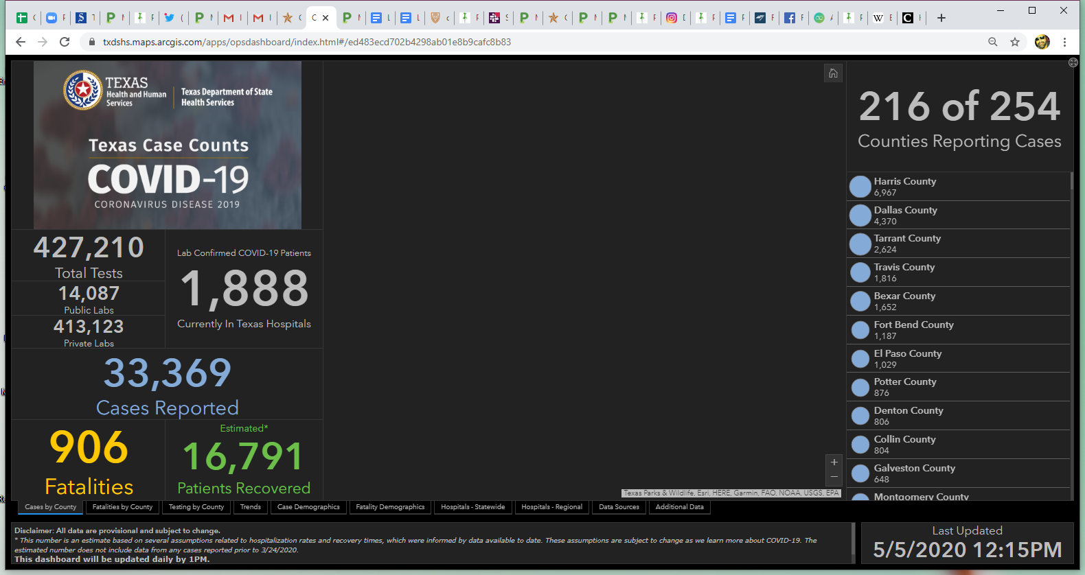1085x575 pixels.
Task: Go back to the previous page
Action: pos(21,42)
